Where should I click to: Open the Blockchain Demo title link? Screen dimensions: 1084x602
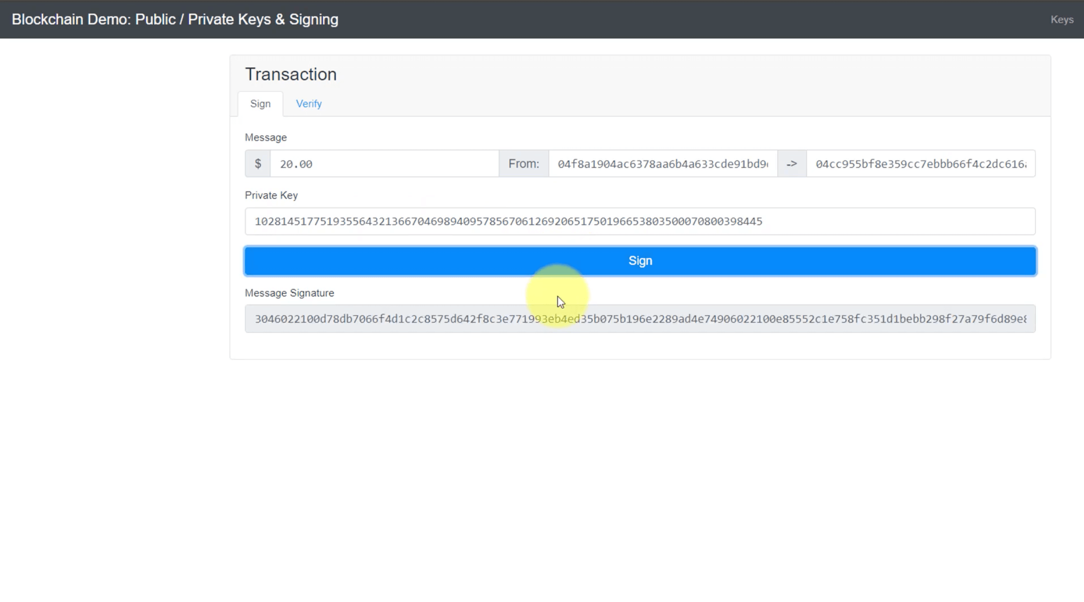click(175, 20)
